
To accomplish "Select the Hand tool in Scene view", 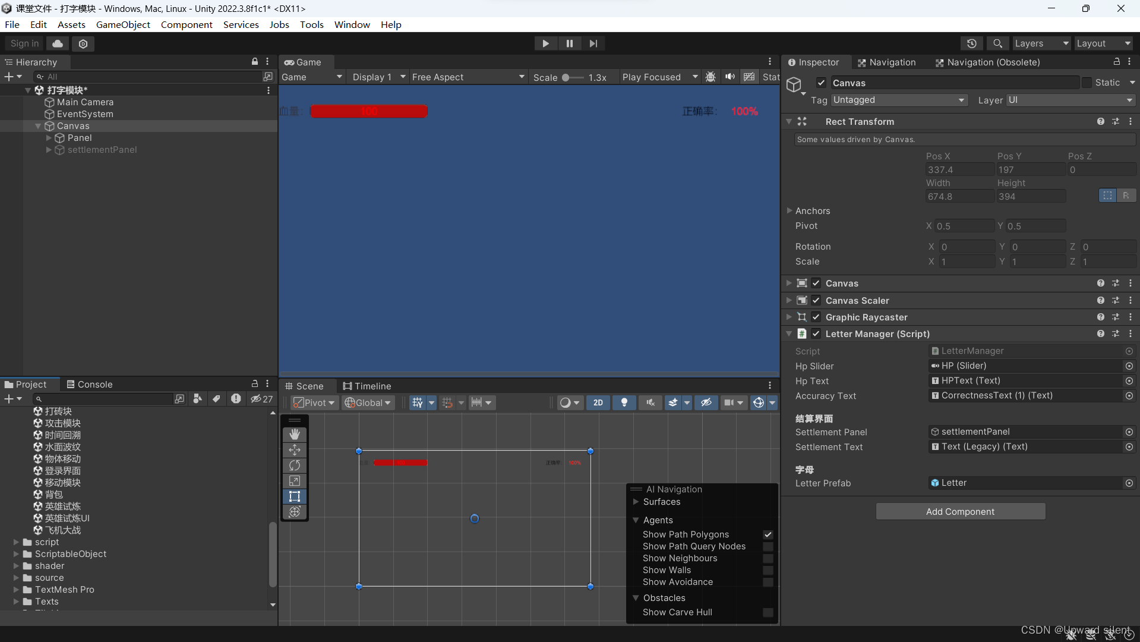I will click(x=295, y=435).
